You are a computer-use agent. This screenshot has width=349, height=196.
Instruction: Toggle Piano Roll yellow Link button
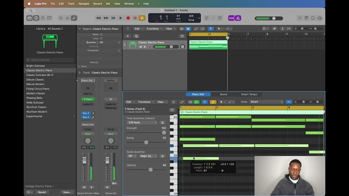point(213,102)
